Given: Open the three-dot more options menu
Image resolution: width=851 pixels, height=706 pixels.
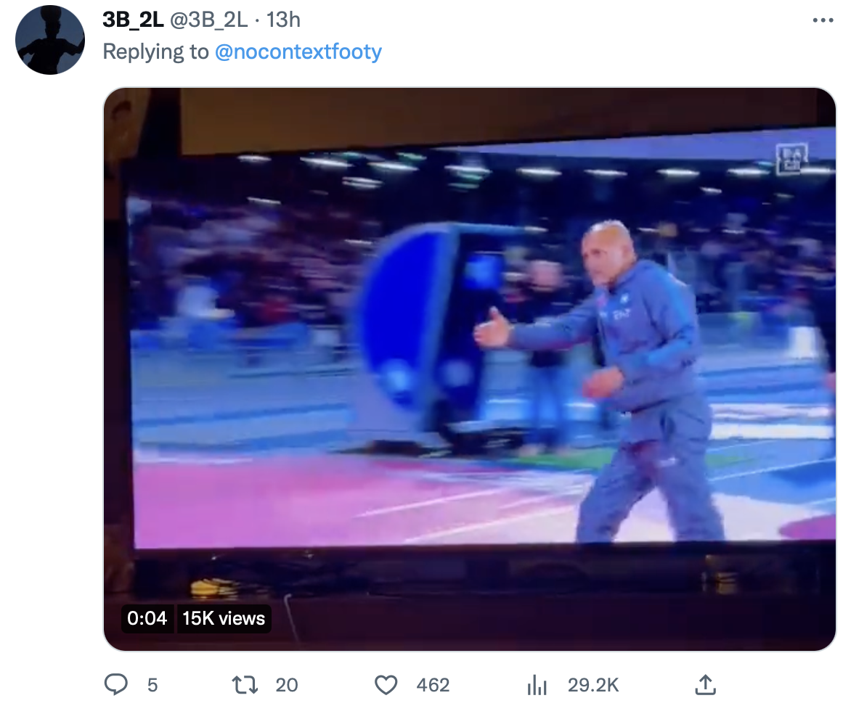Looking at the screenshot, I should [823, 20].
